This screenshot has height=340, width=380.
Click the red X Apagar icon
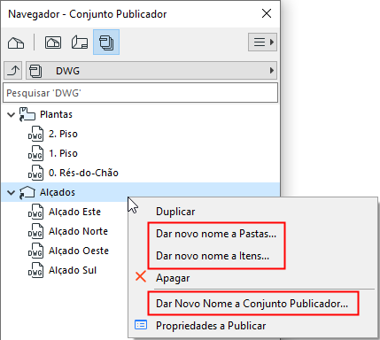[141, 277]
